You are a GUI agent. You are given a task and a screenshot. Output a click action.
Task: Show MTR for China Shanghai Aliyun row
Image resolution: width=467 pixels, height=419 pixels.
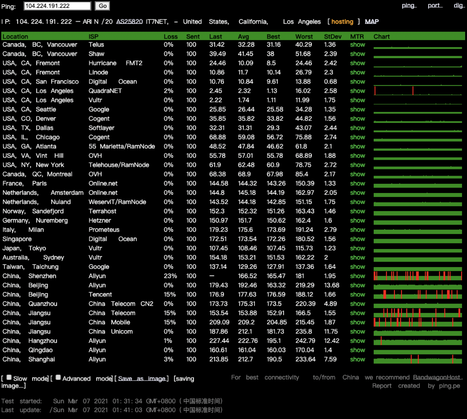click(x=357, y=359)
